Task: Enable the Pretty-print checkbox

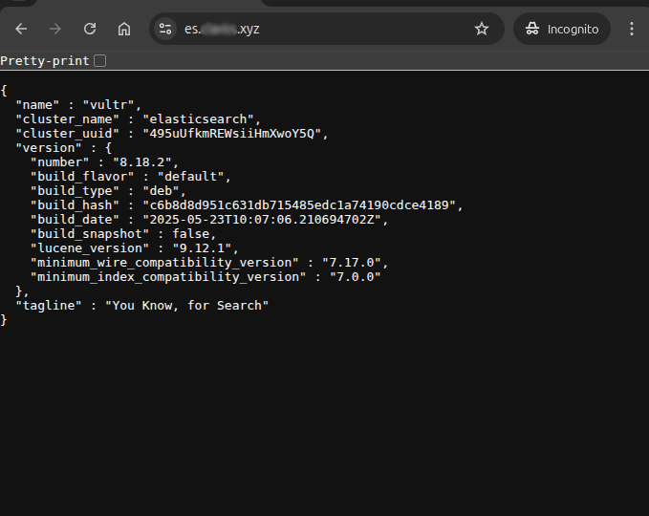Action: pyautogui.click(x=99, y=61)
